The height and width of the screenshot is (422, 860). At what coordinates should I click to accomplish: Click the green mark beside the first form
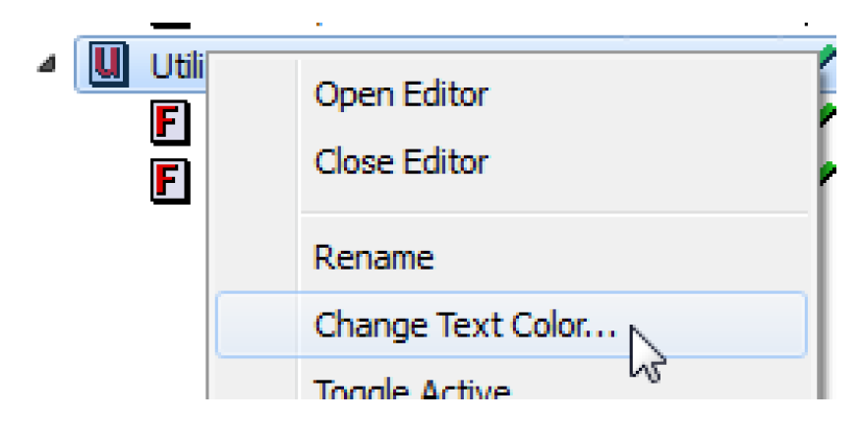point(827,112)
